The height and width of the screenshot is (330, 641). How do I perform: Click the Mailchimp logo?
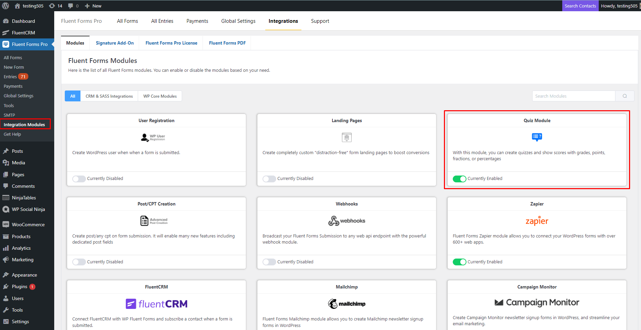pos(346,304)
